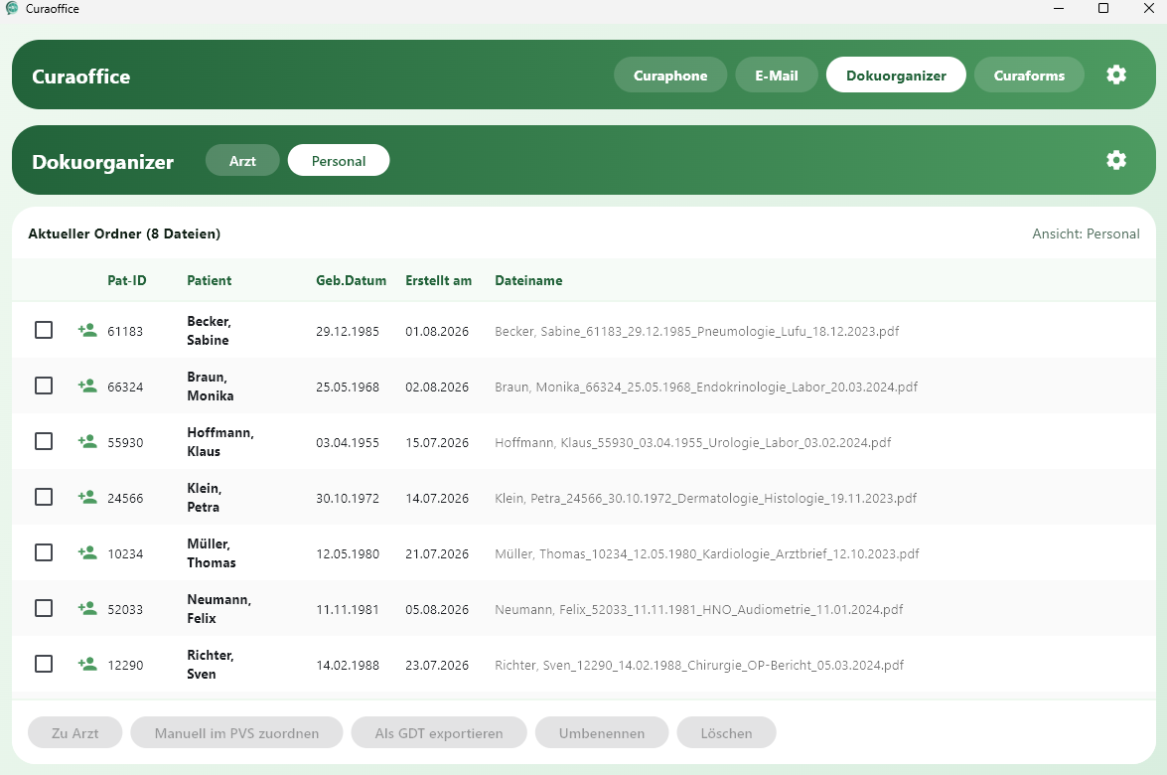Click add-patient icon for Klein, Petra
This screenshot has width=1167, height=775.
pos(87,497)
